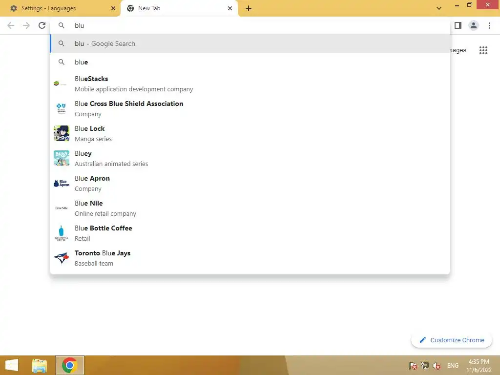Open the user profile avatar

(474, 25)
